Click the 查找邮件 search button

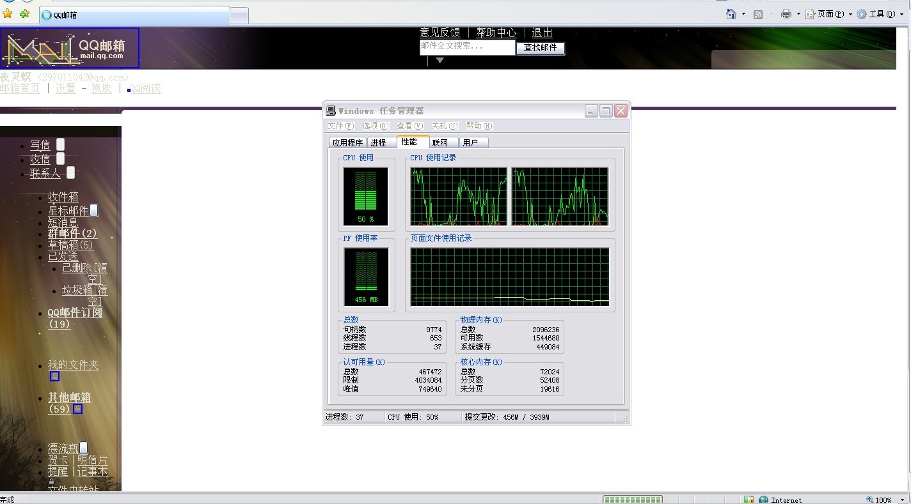[540, 48]
